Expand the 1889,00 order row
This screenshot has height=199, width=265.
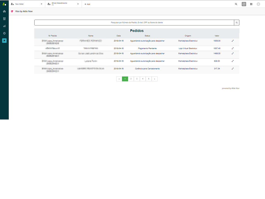(x=233, y=41)
